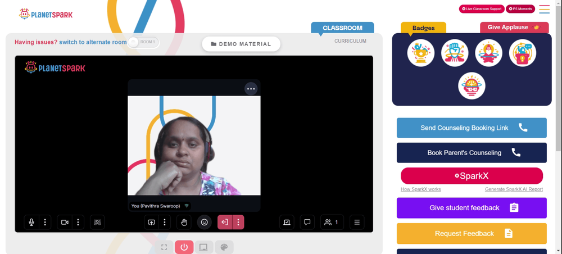Open the whiteboard icon
The width and height of the screenshot is (562, 254).
(x=287, y=222)
